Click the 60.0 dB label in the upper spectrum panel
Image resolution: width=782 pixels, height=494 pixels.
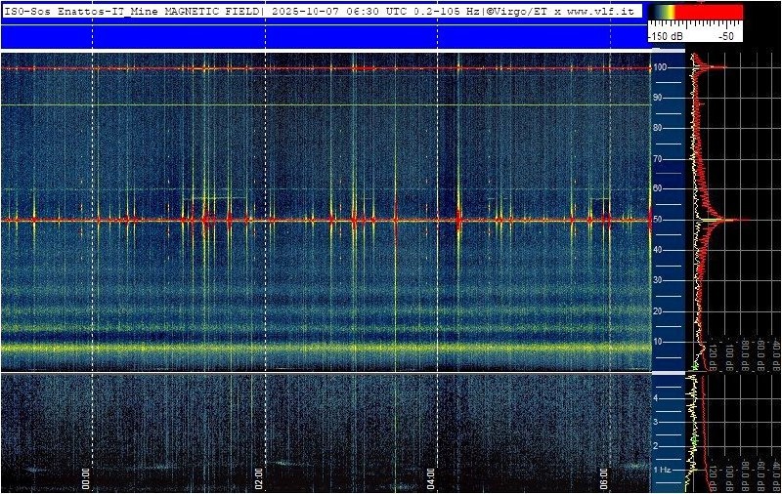(x=760, y=354)
